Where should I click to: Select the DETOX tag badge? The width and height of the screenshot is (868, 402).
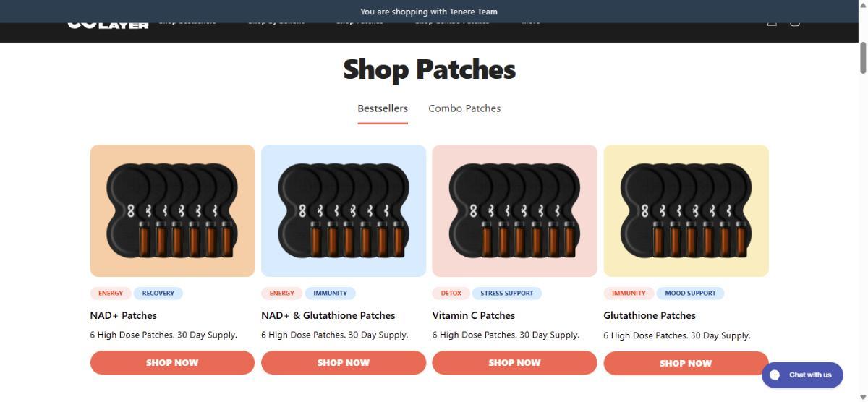[451, 294]
